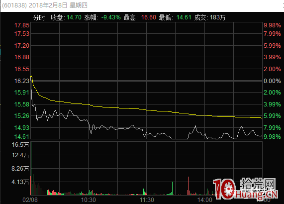The width and height of the screenshot is (284, 204).
Task: Click the highest price value 16.60
Action: [x=149, y=17]
